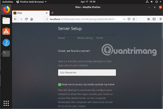The image size is (163, 109).
Task: Close the Firefox window
Action: tap(160, 7)
